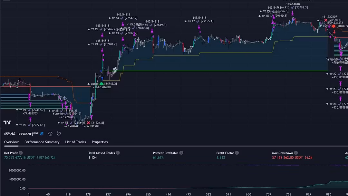Click the green ENTRY dot at 24743.2
This screenshot has width=348, height=196.
click(x=101, y=84)
